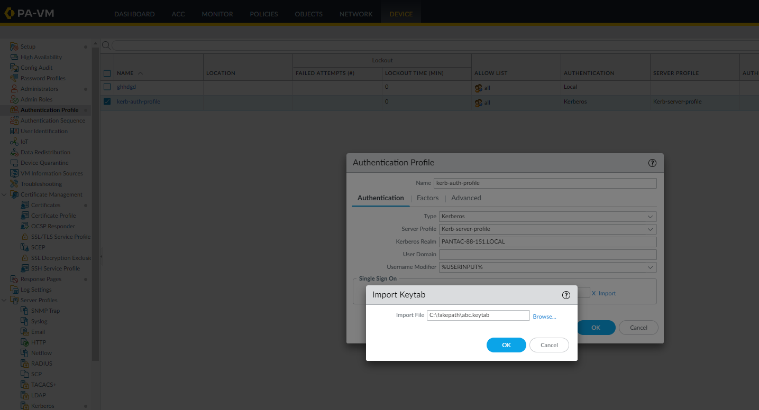Toggle the kerb-auth-profile row checkbox
759x410 pixels.
click(107, 101)
